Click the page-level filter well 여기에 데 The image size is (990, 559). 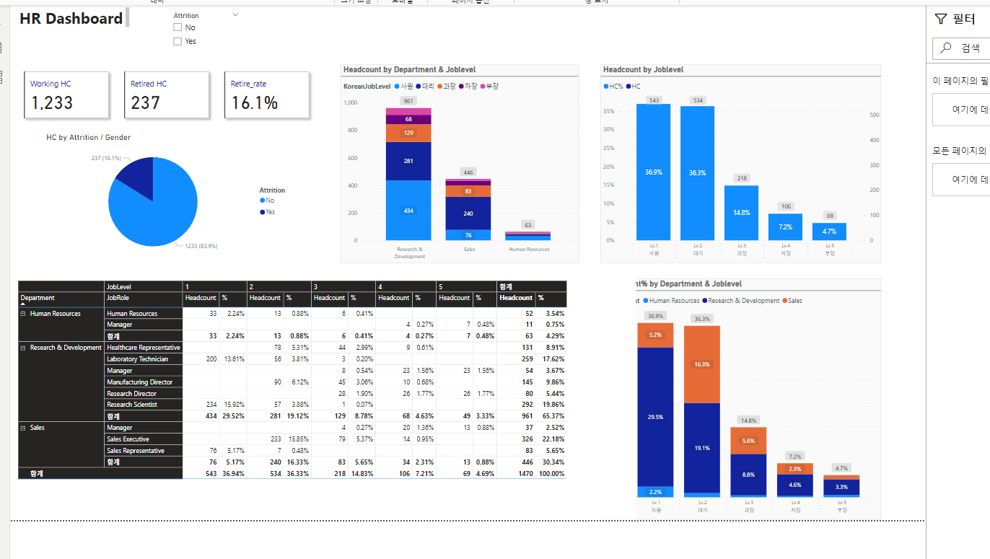pos(961,110)
